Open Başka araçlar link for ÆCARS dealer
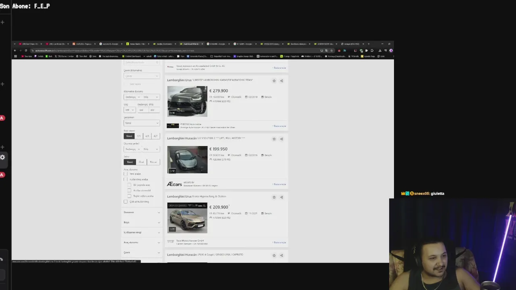This screenshot has width=516, height=290. (279, 184)
